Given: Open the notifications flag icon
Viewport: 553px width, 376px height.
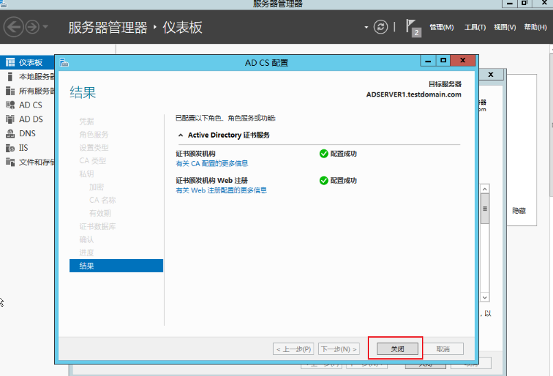Looking at the screenshot, I should 412,27.
